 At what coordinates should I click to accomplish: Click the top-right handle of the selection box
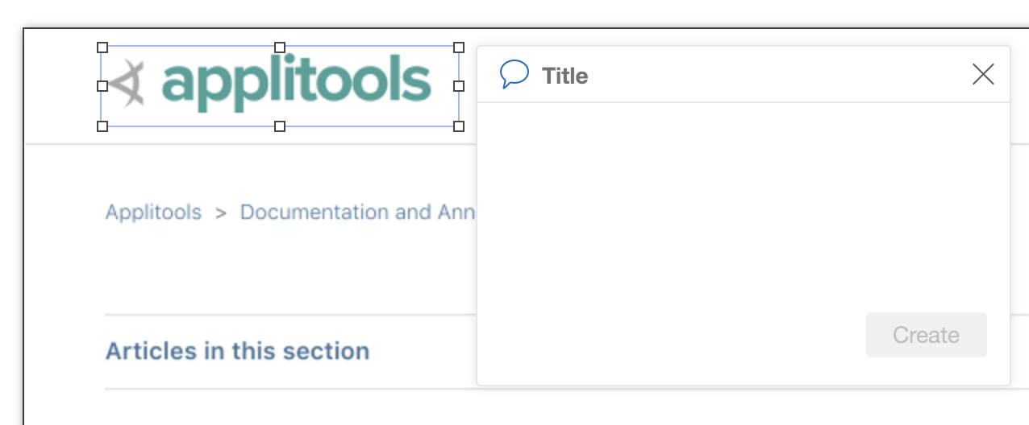click(x=459, y=47)
